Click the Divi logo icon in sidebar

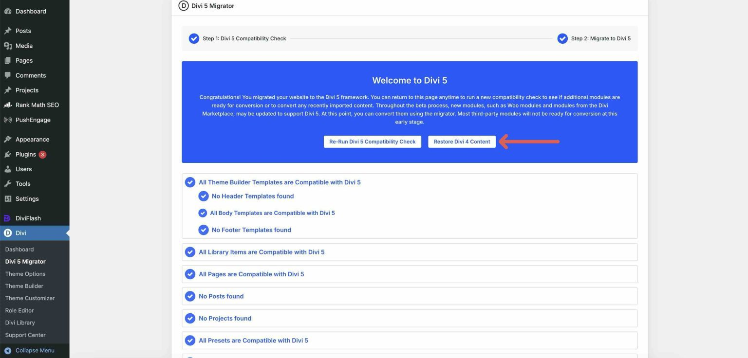tap(8, 233)
